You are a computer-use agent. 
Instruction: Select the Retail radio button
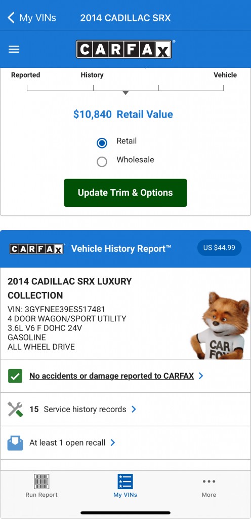point(102,143)
